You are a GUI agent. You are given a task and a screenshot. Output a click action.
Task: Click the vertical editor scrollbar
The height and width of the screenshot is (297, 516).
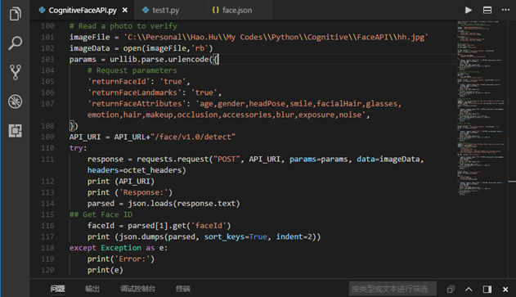click(x=512, y=149)
